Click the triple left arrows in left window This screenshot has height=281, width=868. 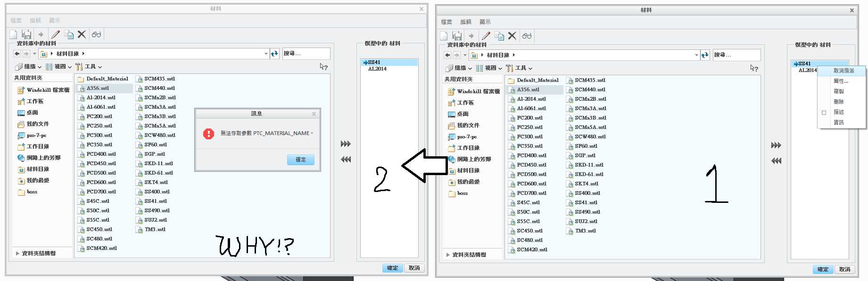[346, 160]
